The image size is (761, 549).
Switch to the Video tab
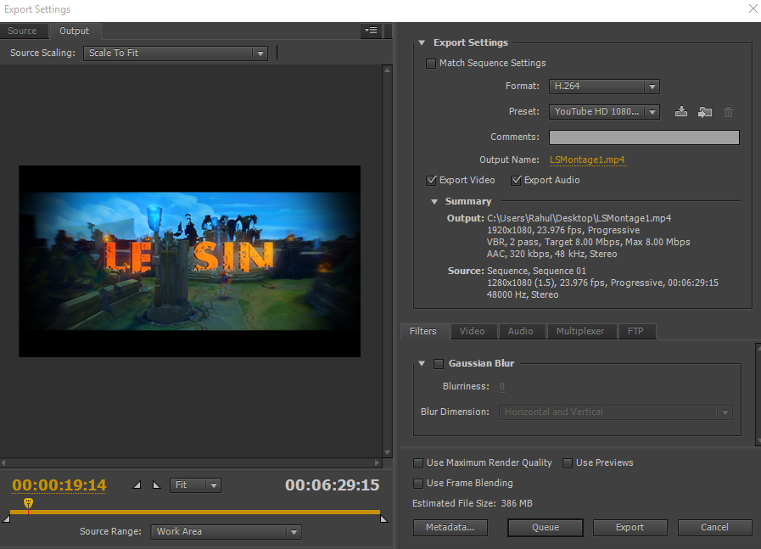click(473, 331)
